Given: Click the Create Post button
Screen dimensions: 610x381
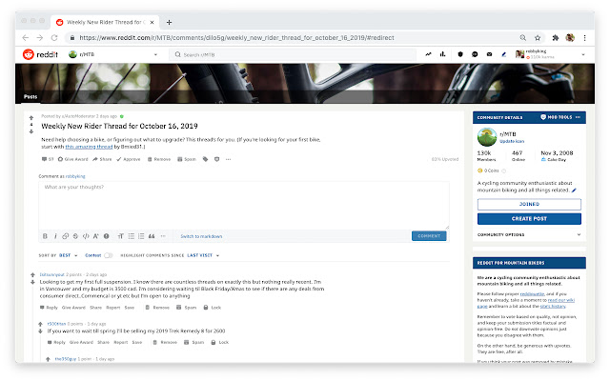Looking at the screenshot, I should click(x=529, y=219).
